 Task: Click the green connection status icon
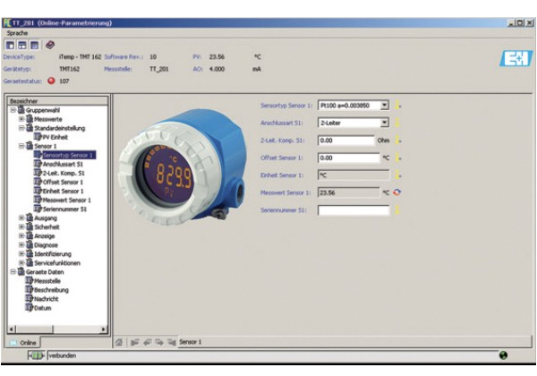click(x=36, y=356)
